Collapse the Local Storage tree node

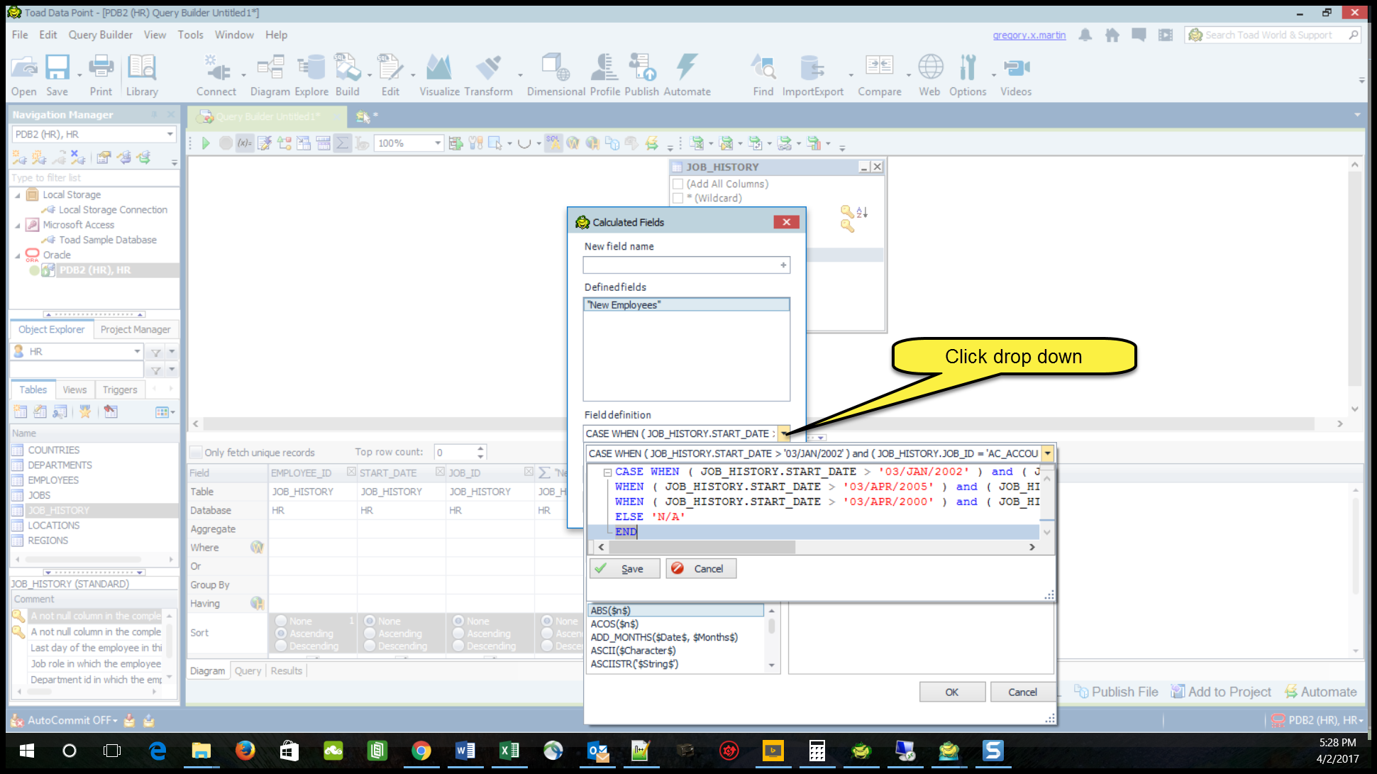click(18, 195)
